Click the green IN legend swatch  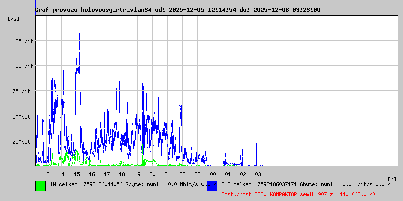point(40,186)
